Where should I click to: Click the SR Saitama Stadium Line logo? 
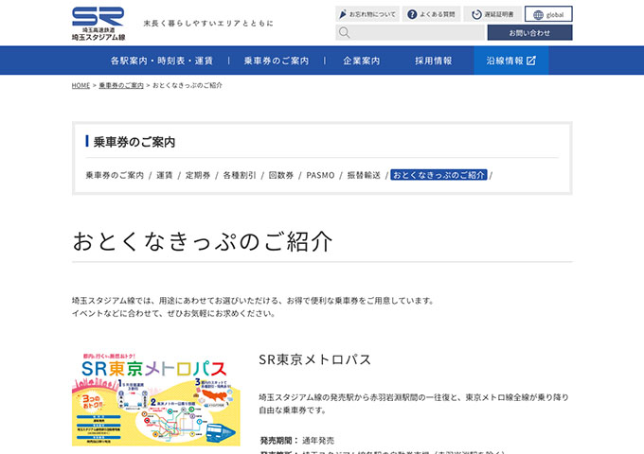pos(98,24)
